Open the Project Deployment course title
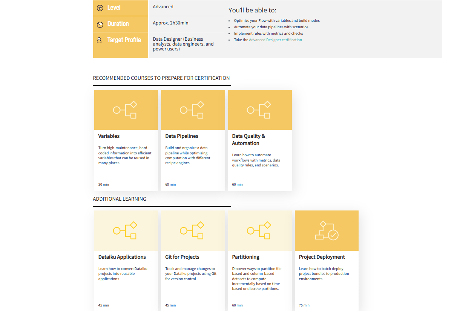 click(x=322, y=257)
